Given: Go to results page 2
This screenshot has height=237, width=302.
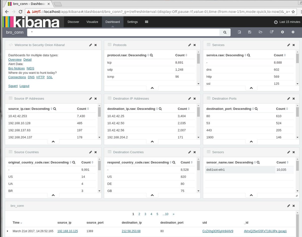Looking at the screenshot, I should click(139, 214).
